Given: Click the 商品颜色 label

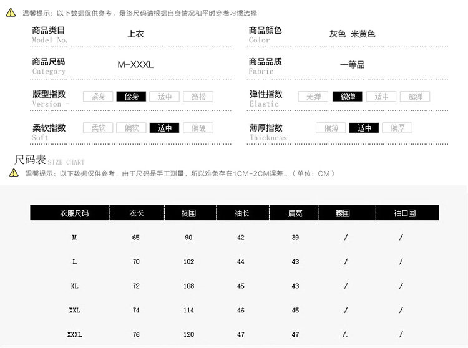Looking at the screenshot, I should tap(265, 31).
